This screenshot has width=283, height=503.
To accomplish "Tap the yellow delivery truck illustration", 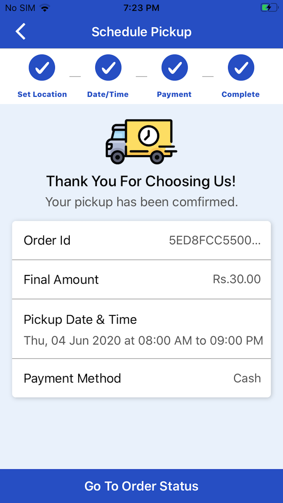I will 141,141.
